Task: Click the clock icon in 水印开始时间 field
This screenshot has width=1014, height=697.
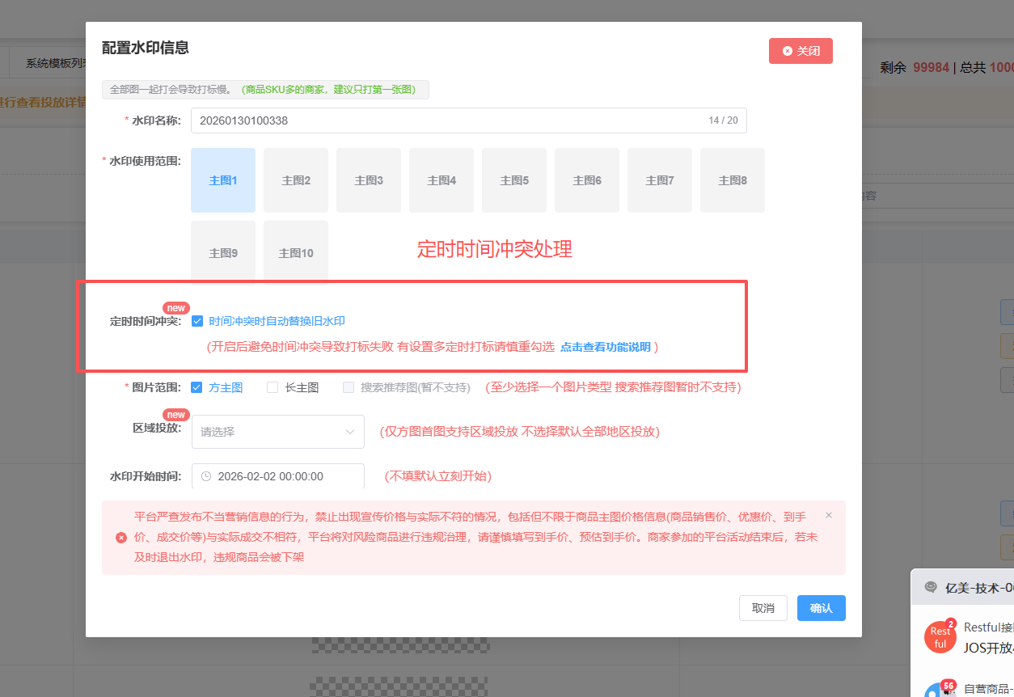Action: tap(206, 476)
